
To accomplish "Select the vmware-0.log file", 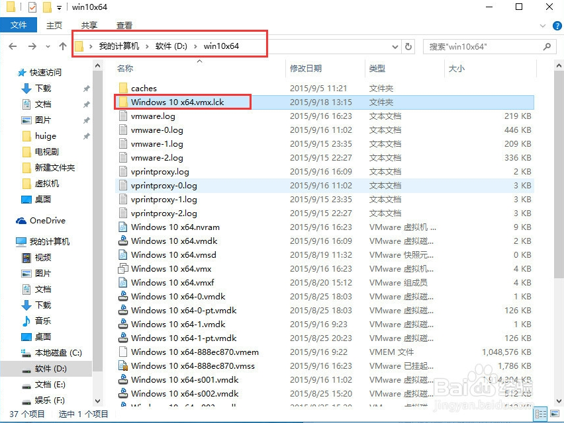I will pos(157,130).
